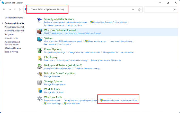Open Clock and Region category
The image size is (180, 113).
coord(13,48)
